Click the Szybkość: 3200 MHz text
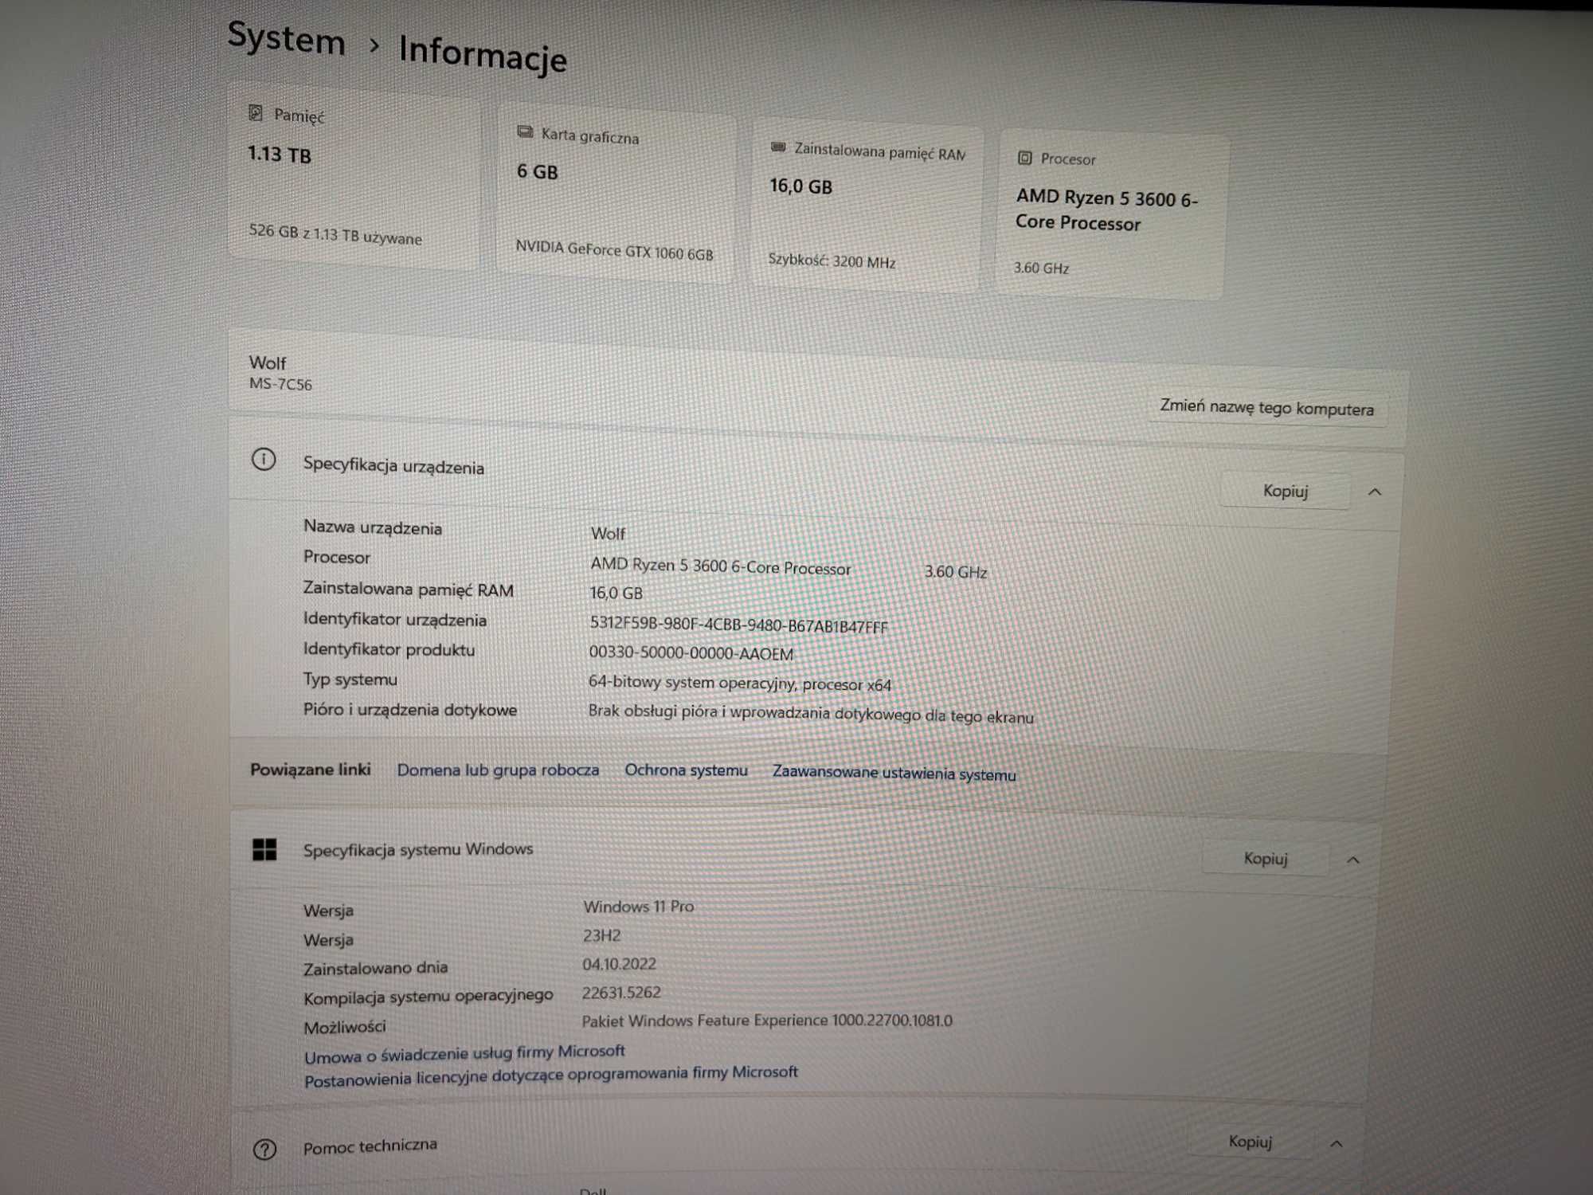1593x1195 pixels. (x=832, y=261)
